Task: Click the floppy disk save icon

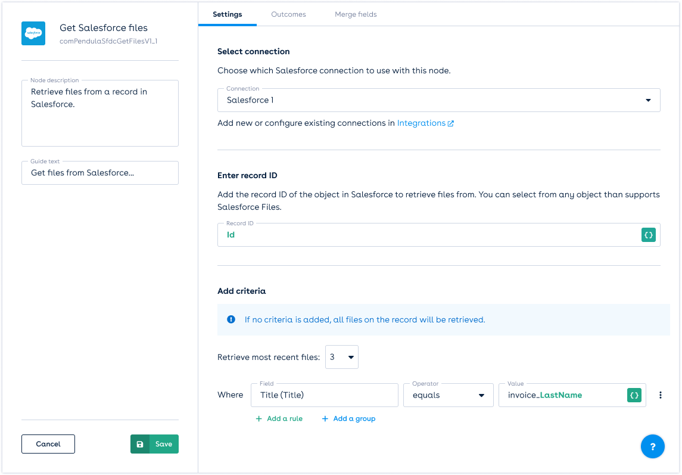Action: (140, 444)
